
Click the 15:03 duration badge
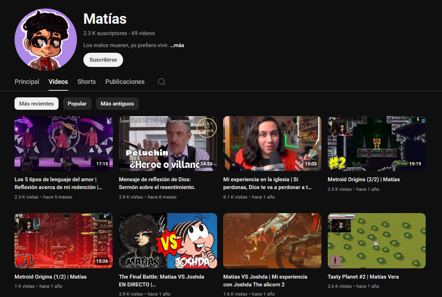310,164
